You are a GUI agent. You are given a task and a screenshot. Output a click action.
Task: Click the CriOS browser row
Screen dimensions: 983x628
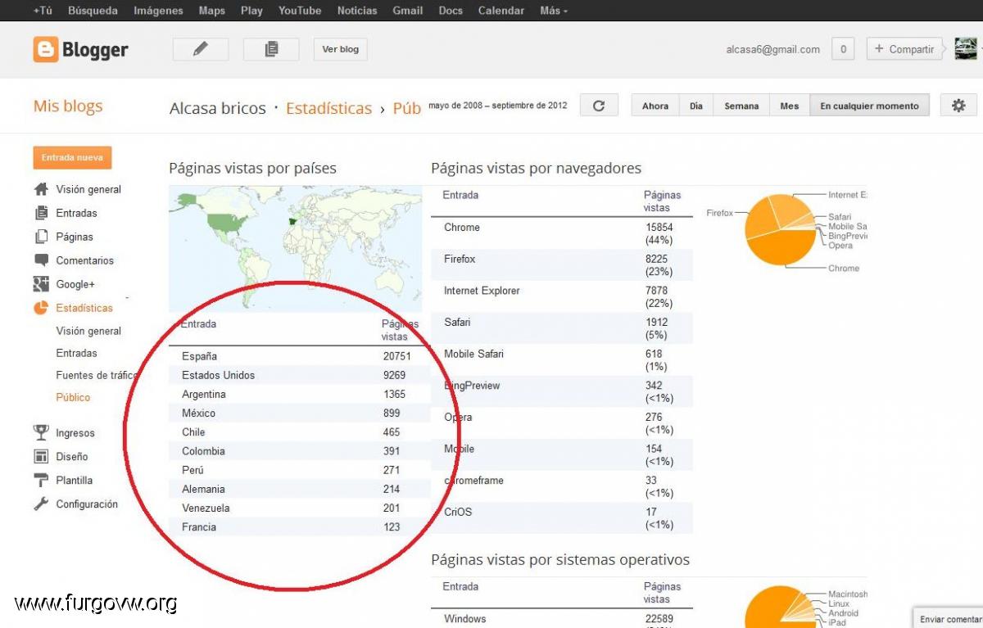pos(562,517)
